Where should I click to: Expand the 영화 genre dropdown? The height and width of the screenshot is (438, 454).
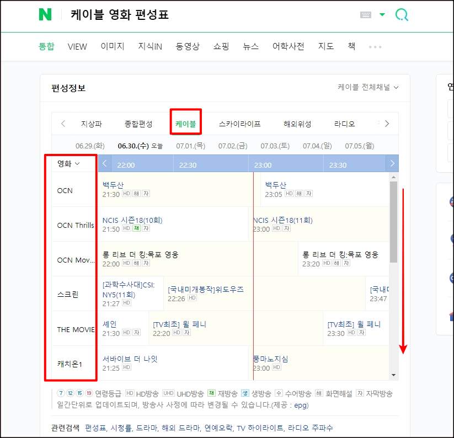click(68, 164)
